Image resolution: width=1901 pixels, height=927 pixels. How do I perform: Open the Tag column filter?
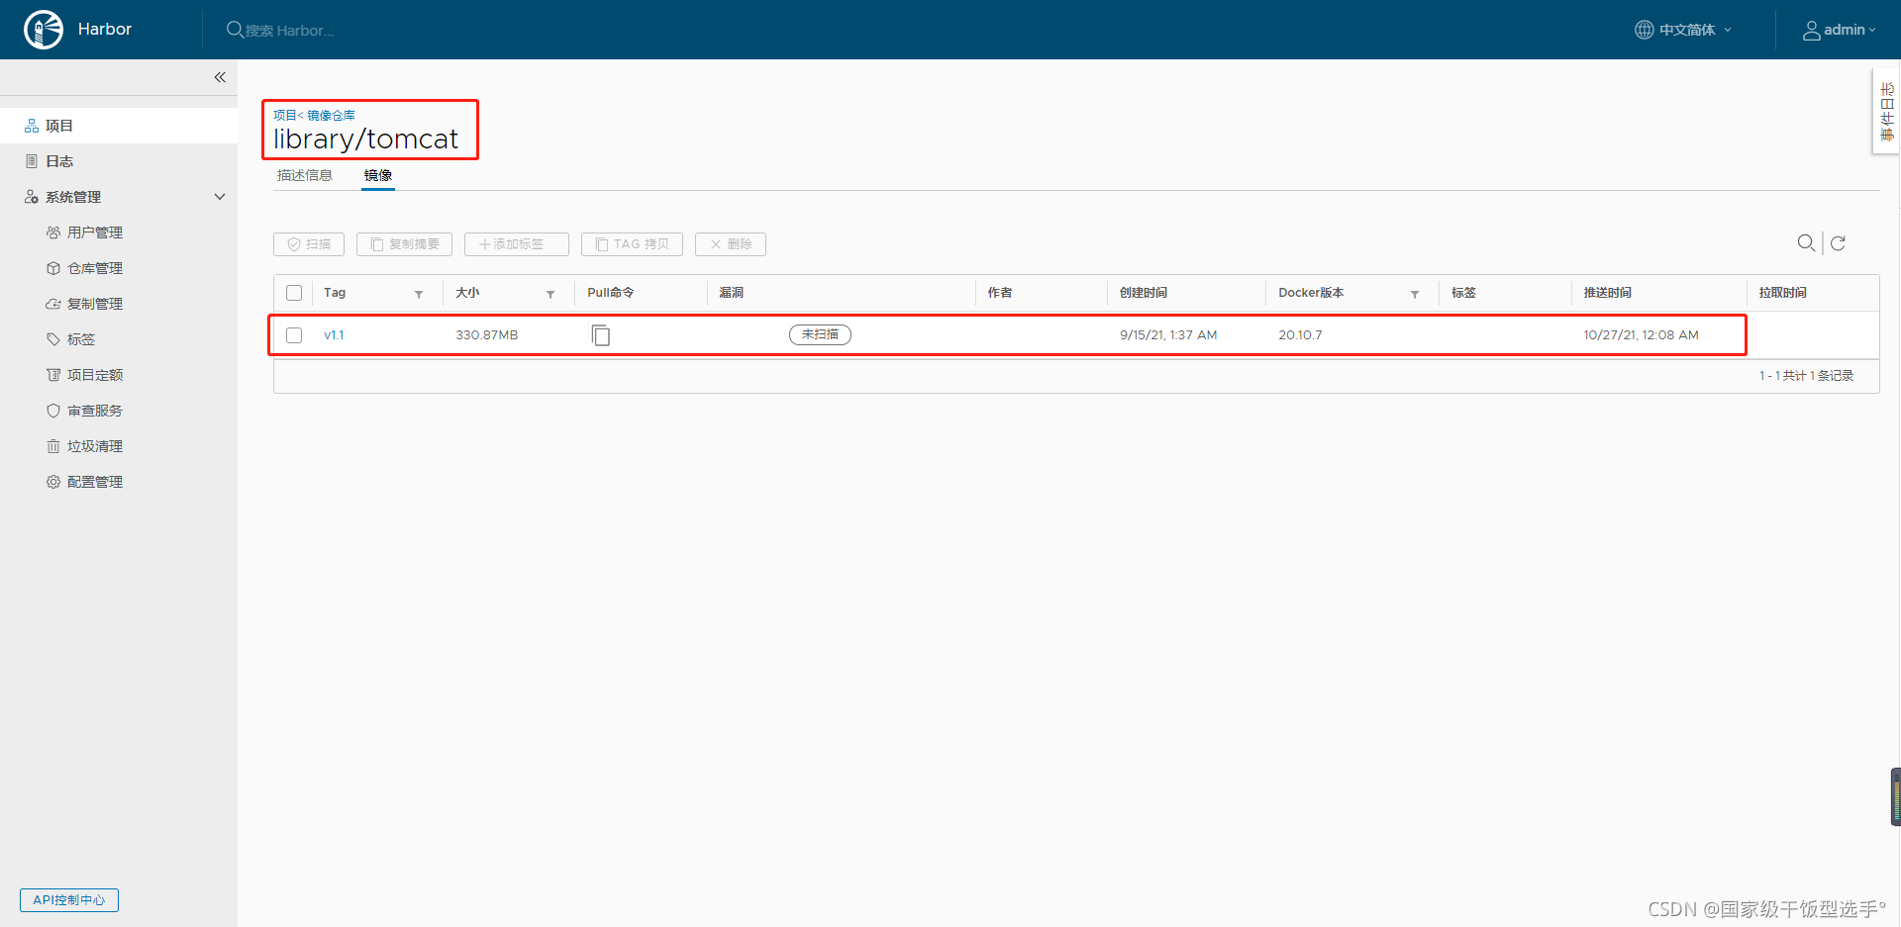coord(419,294)
